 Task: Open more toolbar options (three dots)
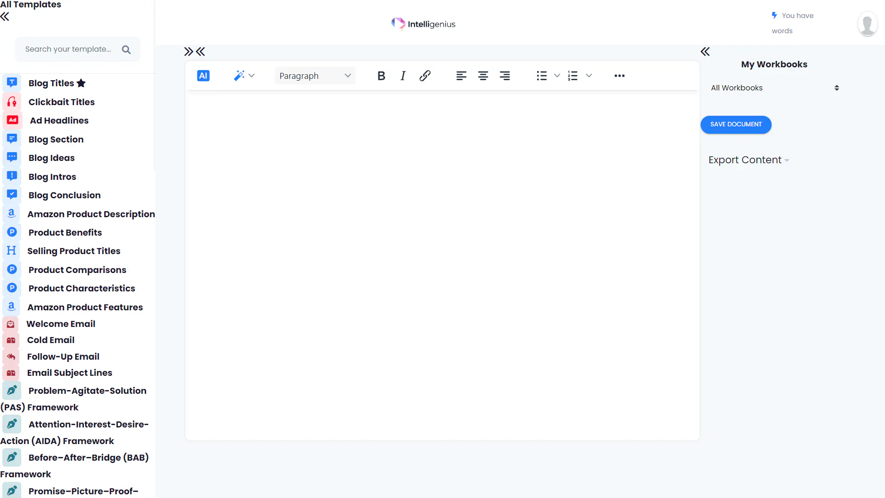[619, 76]
